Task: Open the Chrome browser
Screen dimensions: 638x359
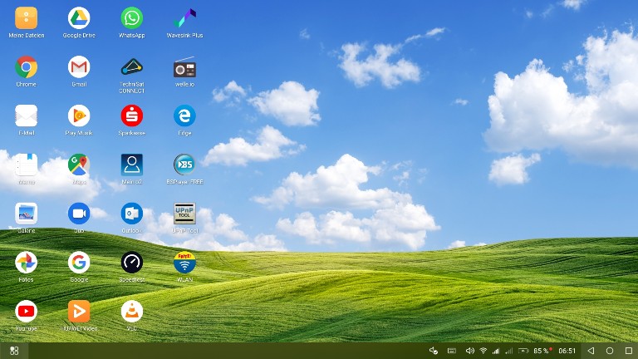Action: 26,67
